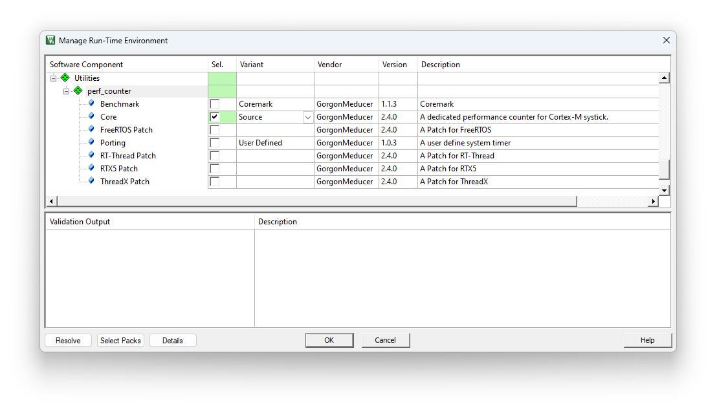Click the blue component icon beside RT-Thread Patch
The image size is (717, 417).
[91, 155]
